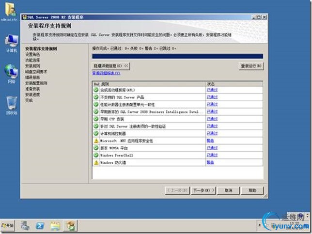Viewport: 312px width, 234px height.
Task: Open 已通过 link for 版本 WOW64 平台
Action: click(x=212, y=148)
